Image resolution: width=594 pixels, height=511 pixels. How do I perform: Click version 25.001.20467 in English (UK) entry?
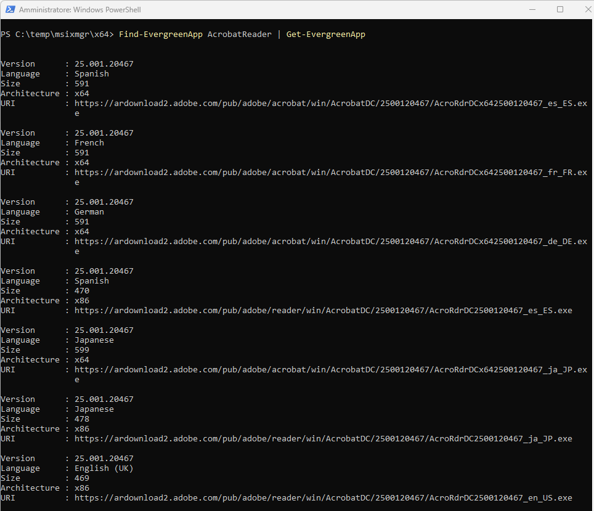(104, 458)
